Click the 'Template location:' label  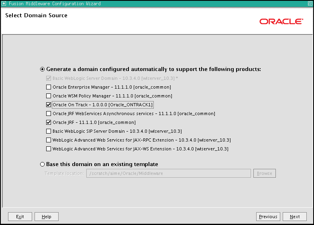[64, 173]
